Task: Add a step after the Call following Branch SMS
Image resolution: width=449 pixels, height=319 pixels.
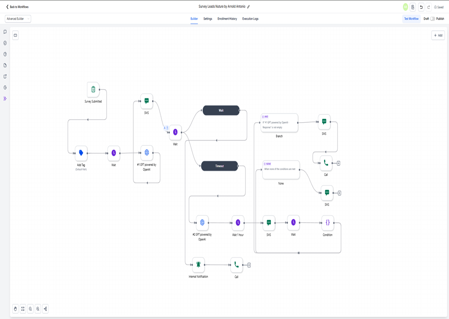Action: (x=339, y=163)
